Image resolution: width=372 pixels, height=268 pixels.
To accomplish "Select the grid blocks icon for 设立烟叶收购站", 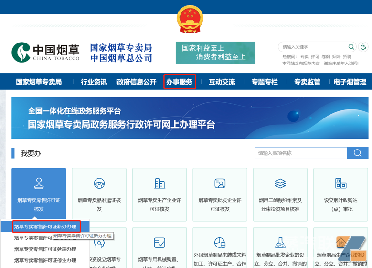I will tap(340, 183).
